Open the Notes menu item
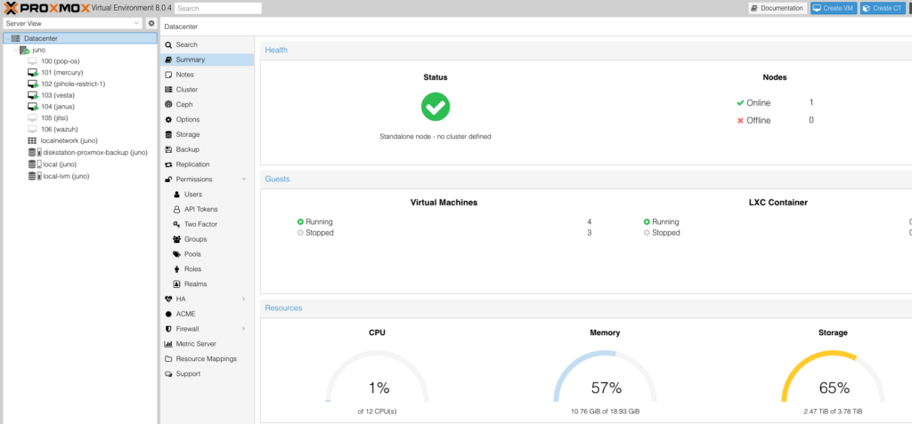Screen dimensions: 912x424 pyautogui.click(x=207, y=75)
